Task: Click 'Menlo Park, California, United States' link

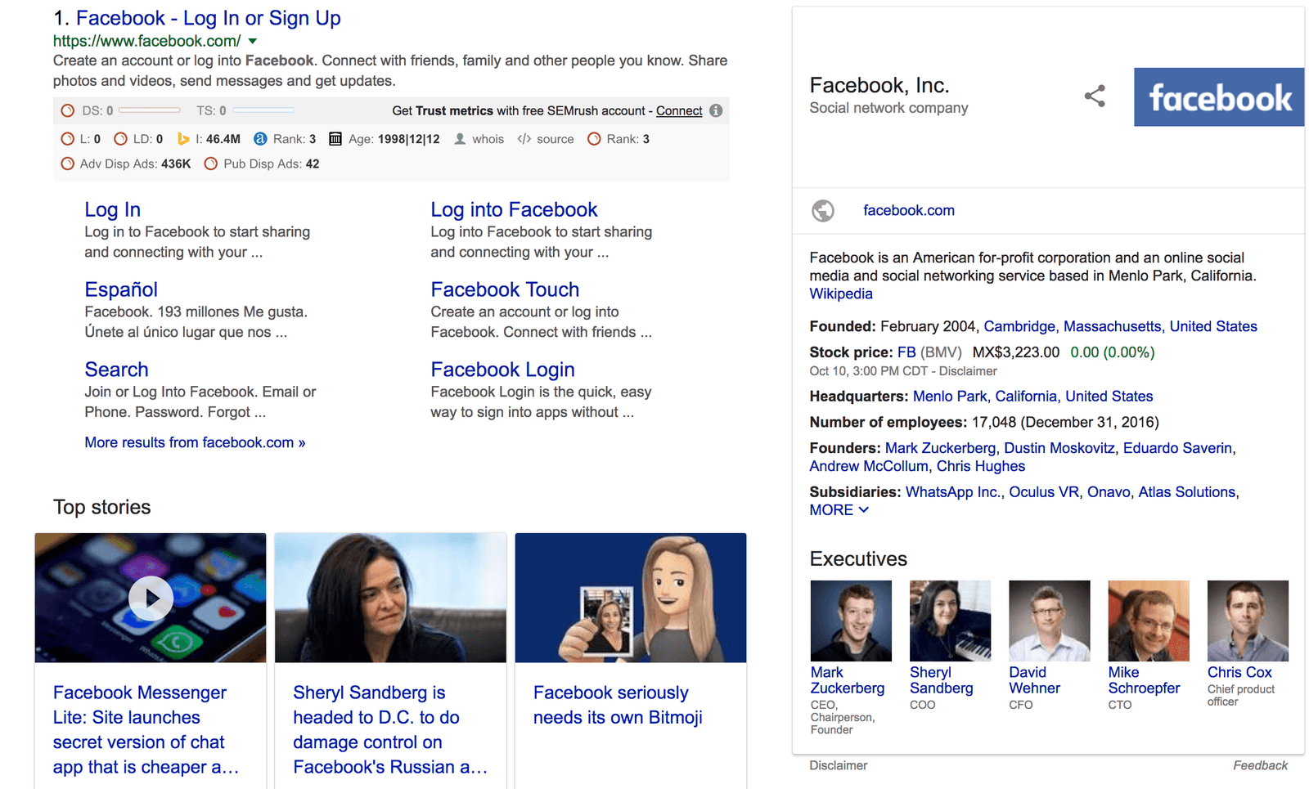Action: click(x=1032, y=397)
